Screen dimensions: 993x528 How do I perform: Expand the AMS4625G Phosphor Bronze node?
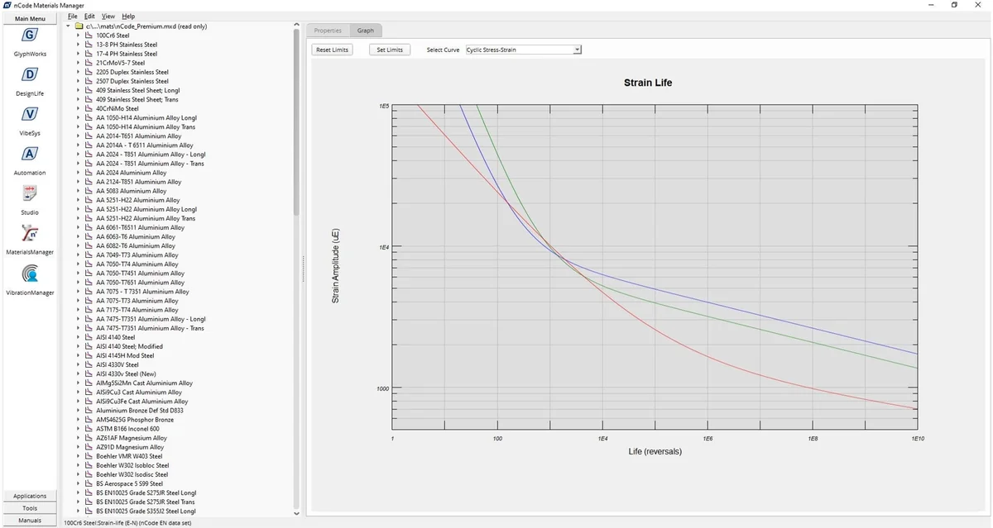(x=78, y=420)
